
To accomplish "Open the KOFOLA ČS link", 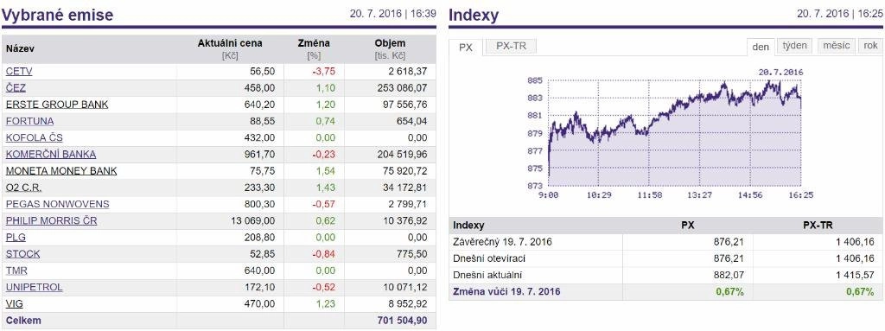I will tap(35, 137).
